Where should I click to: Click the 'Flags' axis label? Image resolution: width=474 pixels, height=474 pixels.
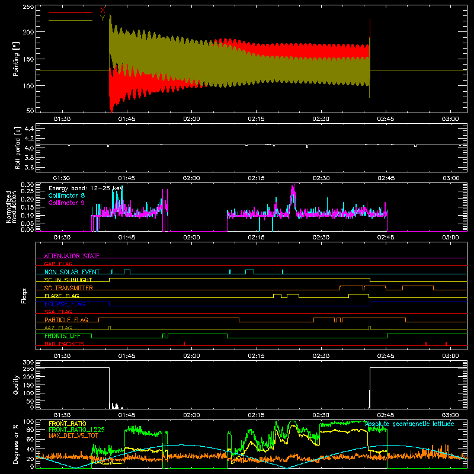[24, 296]
